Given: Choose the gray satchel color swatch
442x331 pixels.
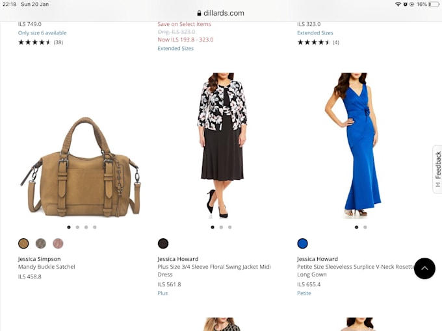Looking at the screenshot, I should (41, 243).
